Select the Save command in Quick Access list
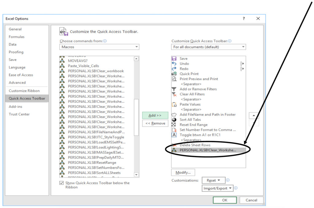Viewport: 314px width, 208px height. 184,58
